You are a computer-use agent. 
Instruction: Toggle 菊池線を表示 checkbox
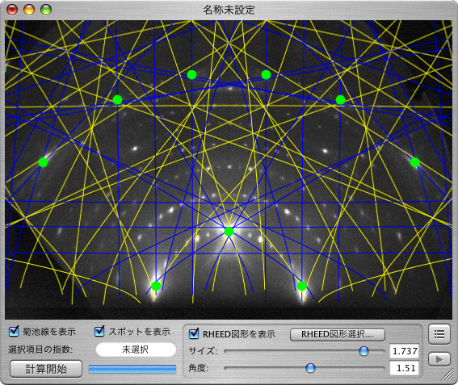14,331
